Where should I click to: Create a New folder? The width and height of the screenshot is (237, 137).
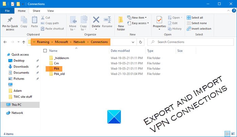click(x=121, y=24)
